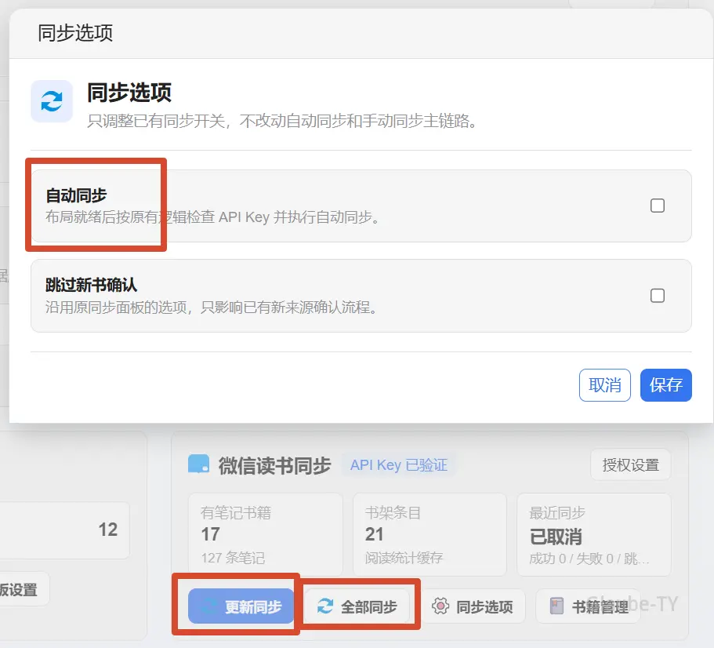Click the 自动同步 option title
This screenshot has height=648, width=714.
[x=76, y=195]
